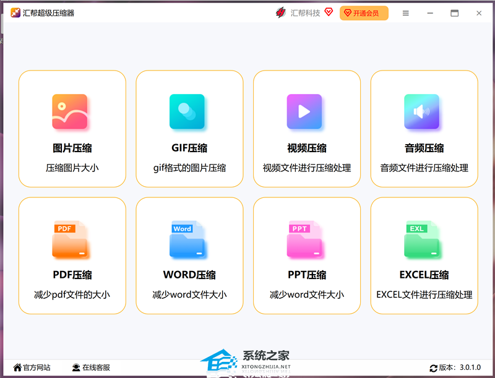Open the 视频压缩 play-button icon

point(304,112)
